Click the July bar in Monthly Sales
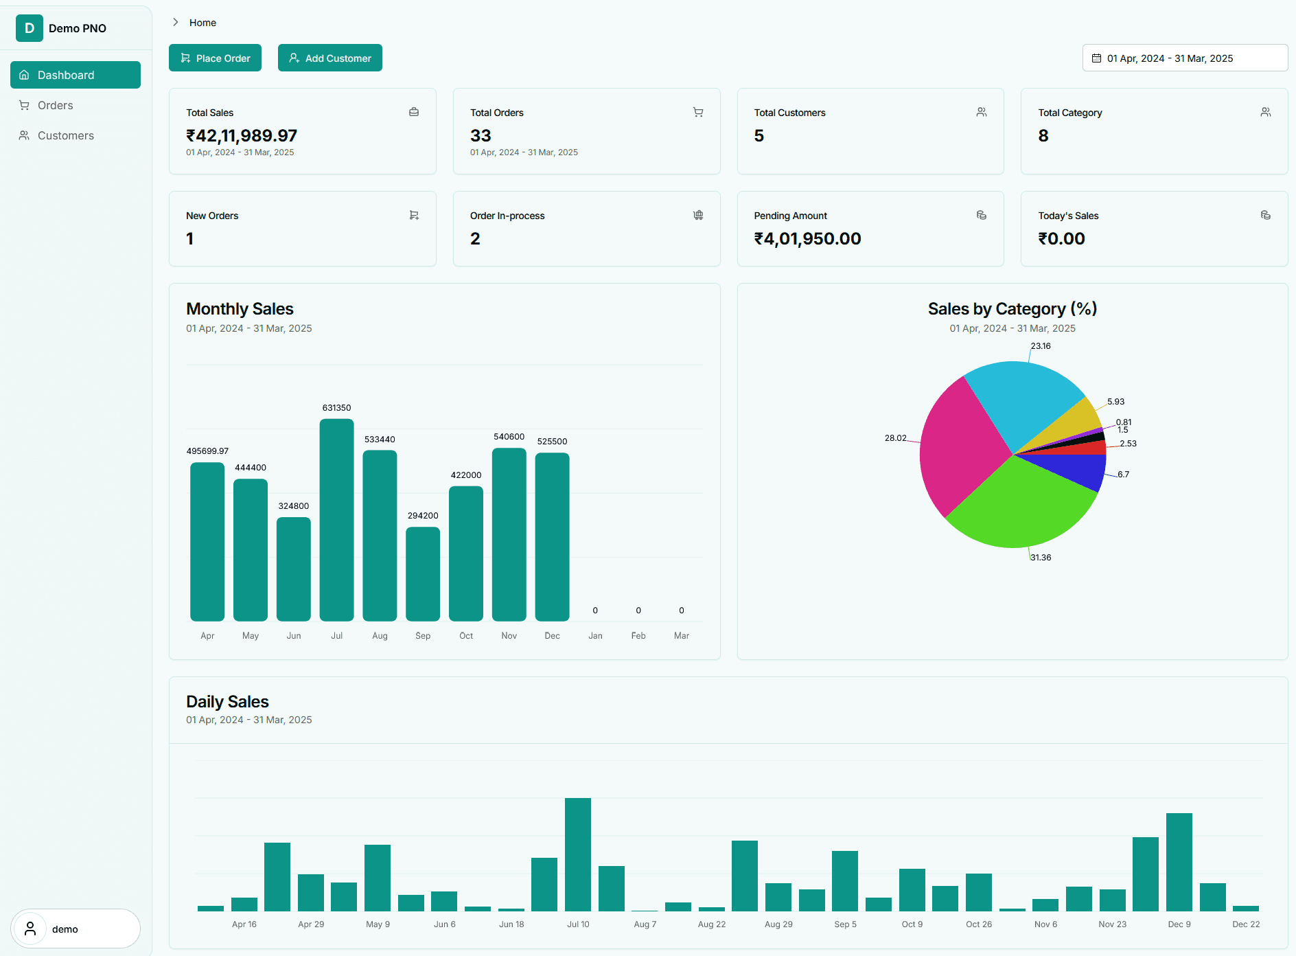The height and width of the screenshot is (956, 1296). [336, 520]
